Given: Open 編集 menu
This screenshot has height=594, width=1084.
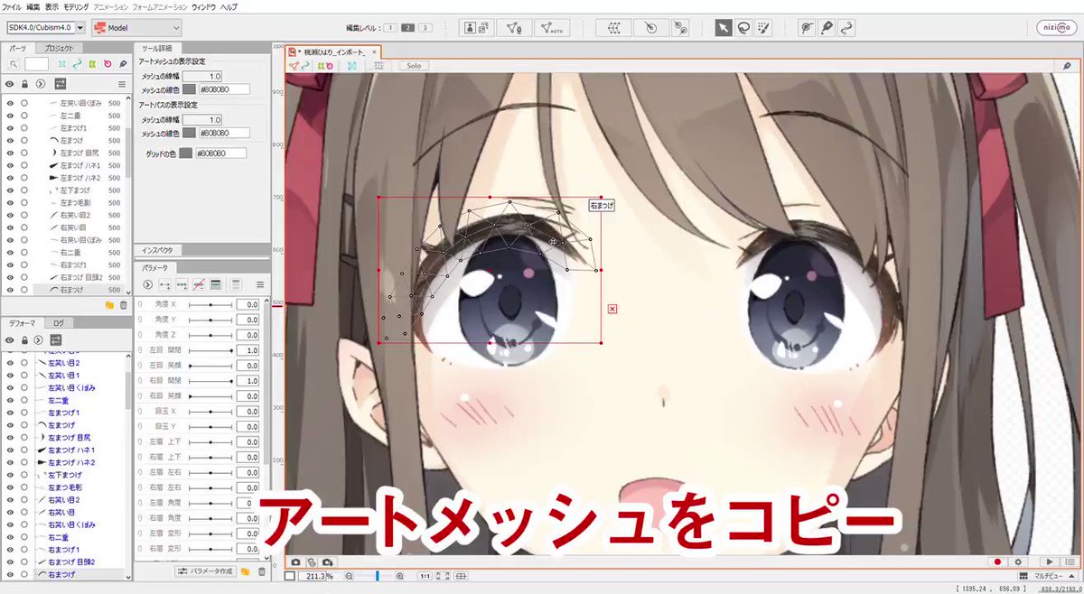Looking at the screenshot, I should 33,6.
